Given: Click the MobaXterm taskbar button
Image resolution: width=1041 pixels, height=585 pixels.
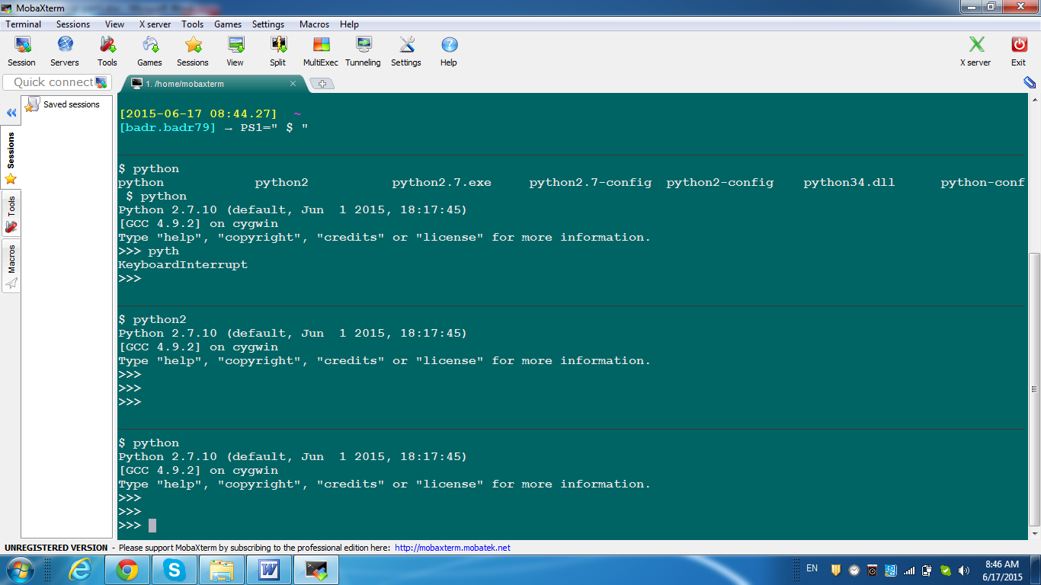Looking at the screenshot, I should 316,570.
